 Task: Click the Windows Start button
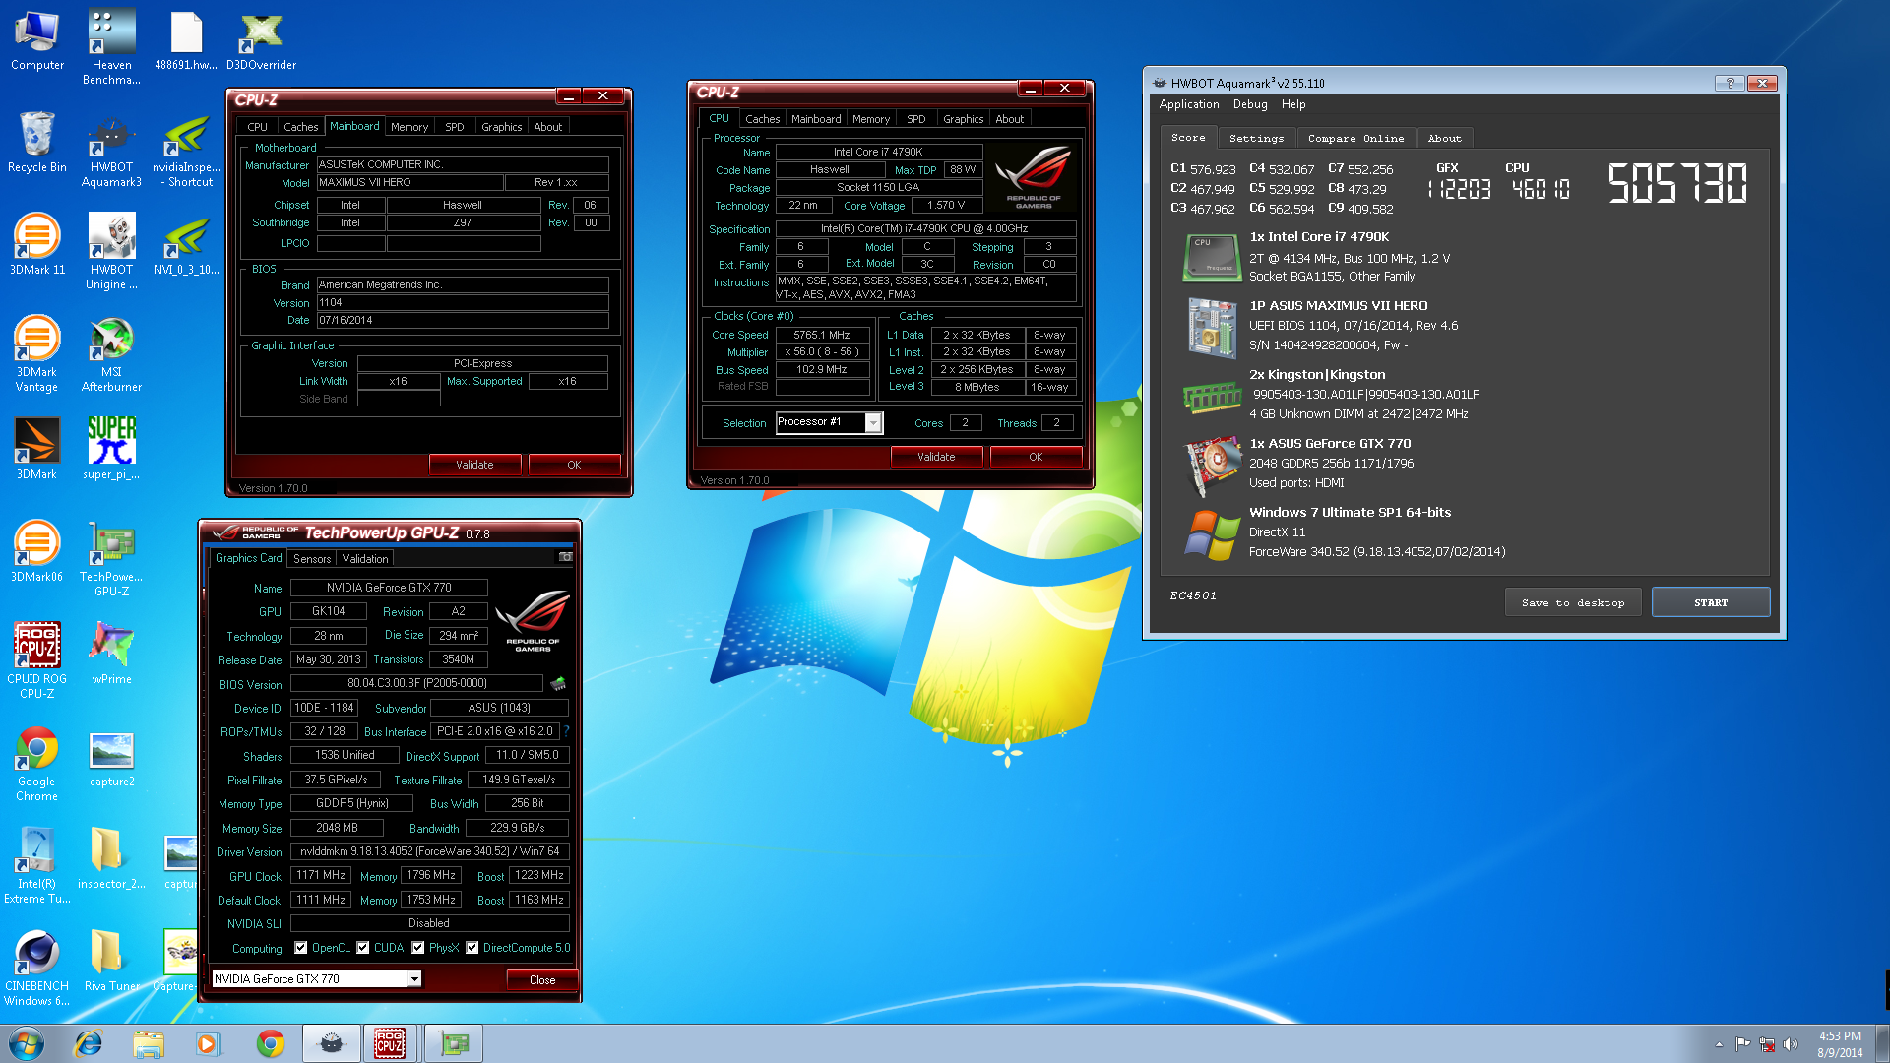click(27, 1043)
